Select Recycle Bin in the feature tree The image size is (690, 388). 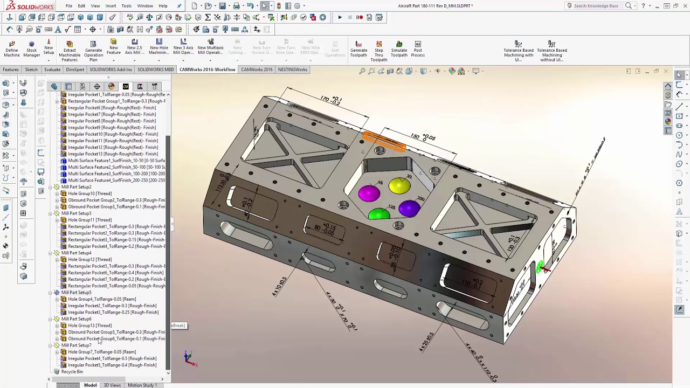(x=72, y=372)
